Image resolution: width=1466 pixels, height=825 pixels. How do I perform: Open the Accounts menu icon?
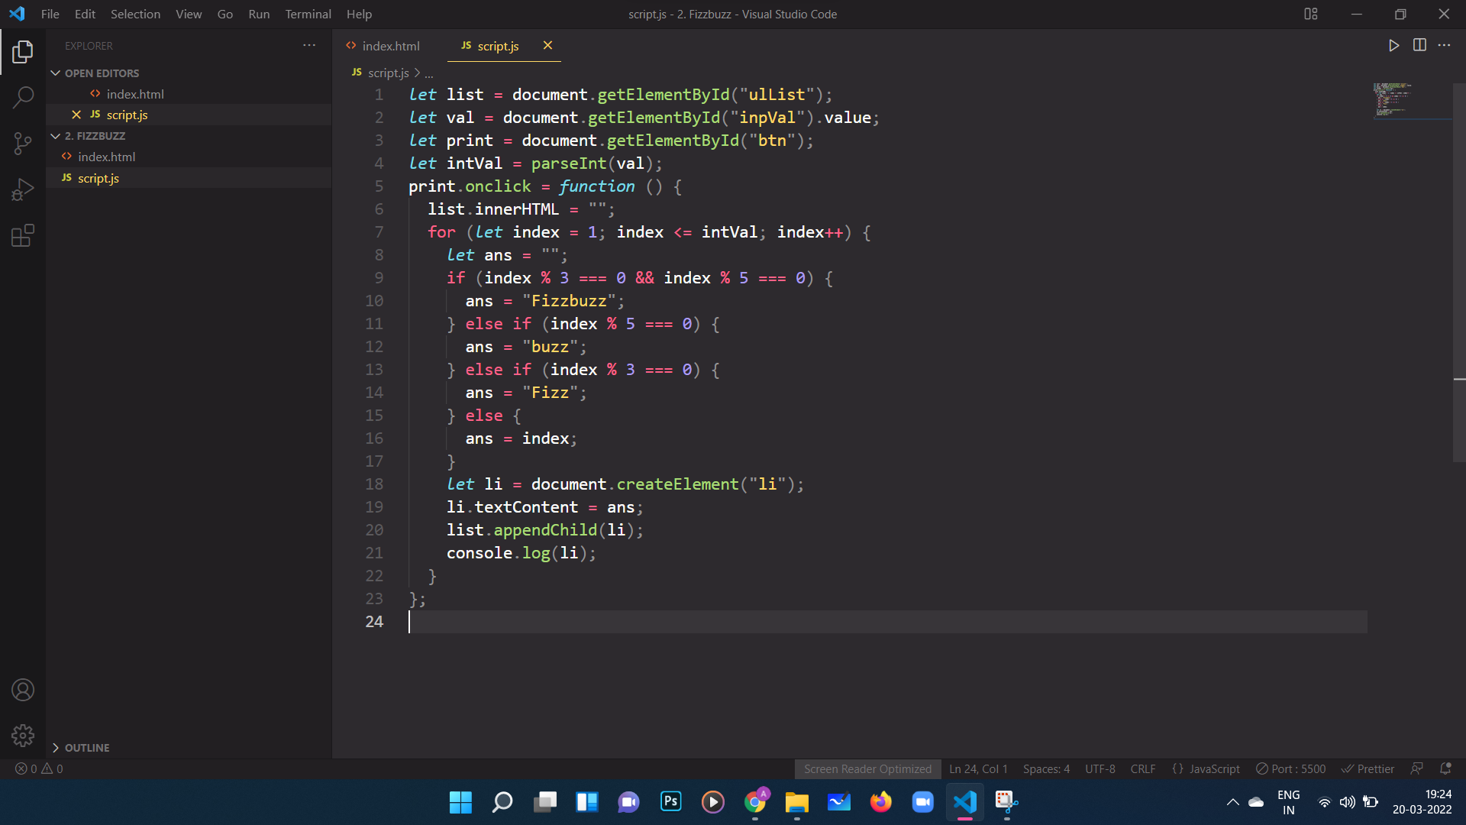[23, 690]
